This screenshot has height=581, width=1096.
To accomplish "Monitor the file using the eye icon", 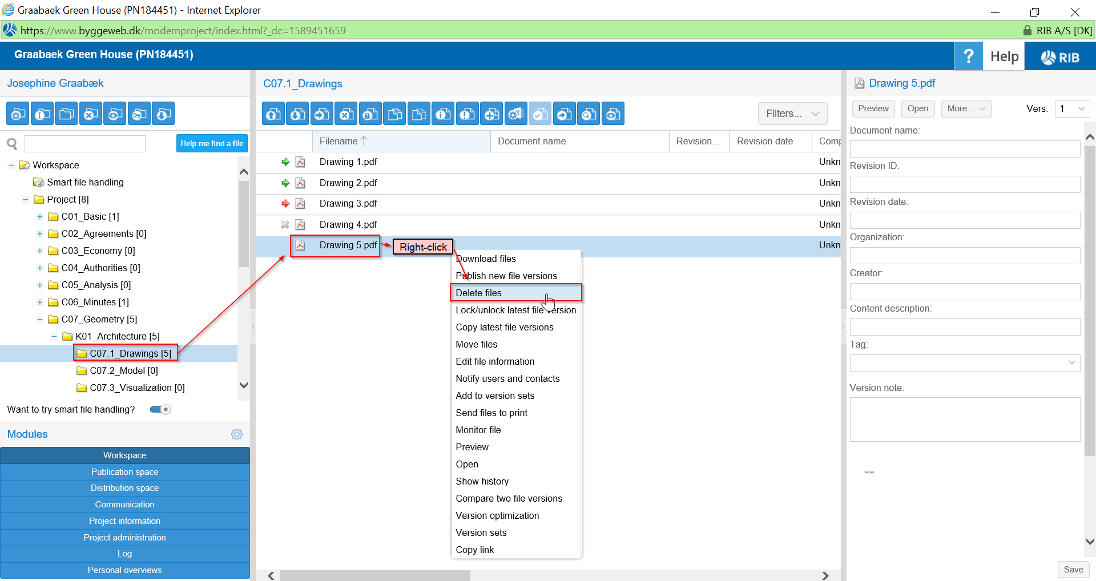I will pyautogui.click(x=613, y=114).
